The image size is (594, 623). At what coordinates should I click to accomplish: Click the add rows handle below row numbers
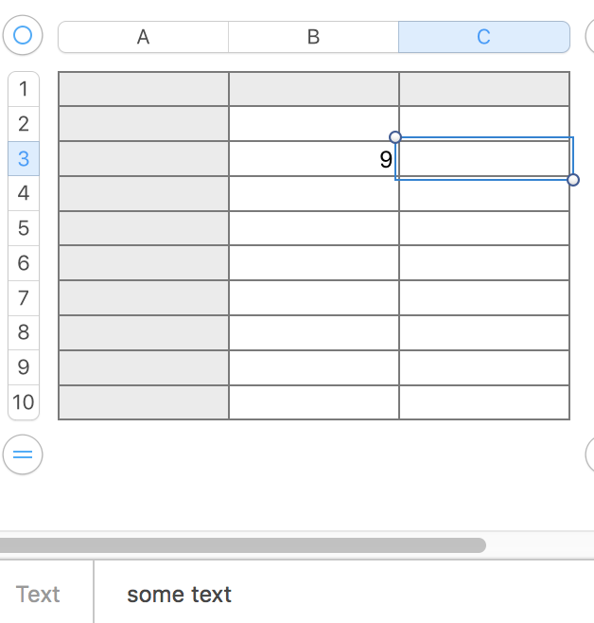coord(23,454)
